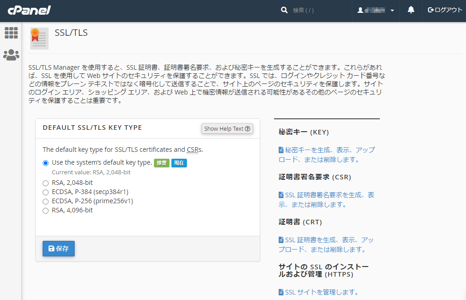Click the blue 現在 badge
Screen dimensions: 466x300
[179, 163]
